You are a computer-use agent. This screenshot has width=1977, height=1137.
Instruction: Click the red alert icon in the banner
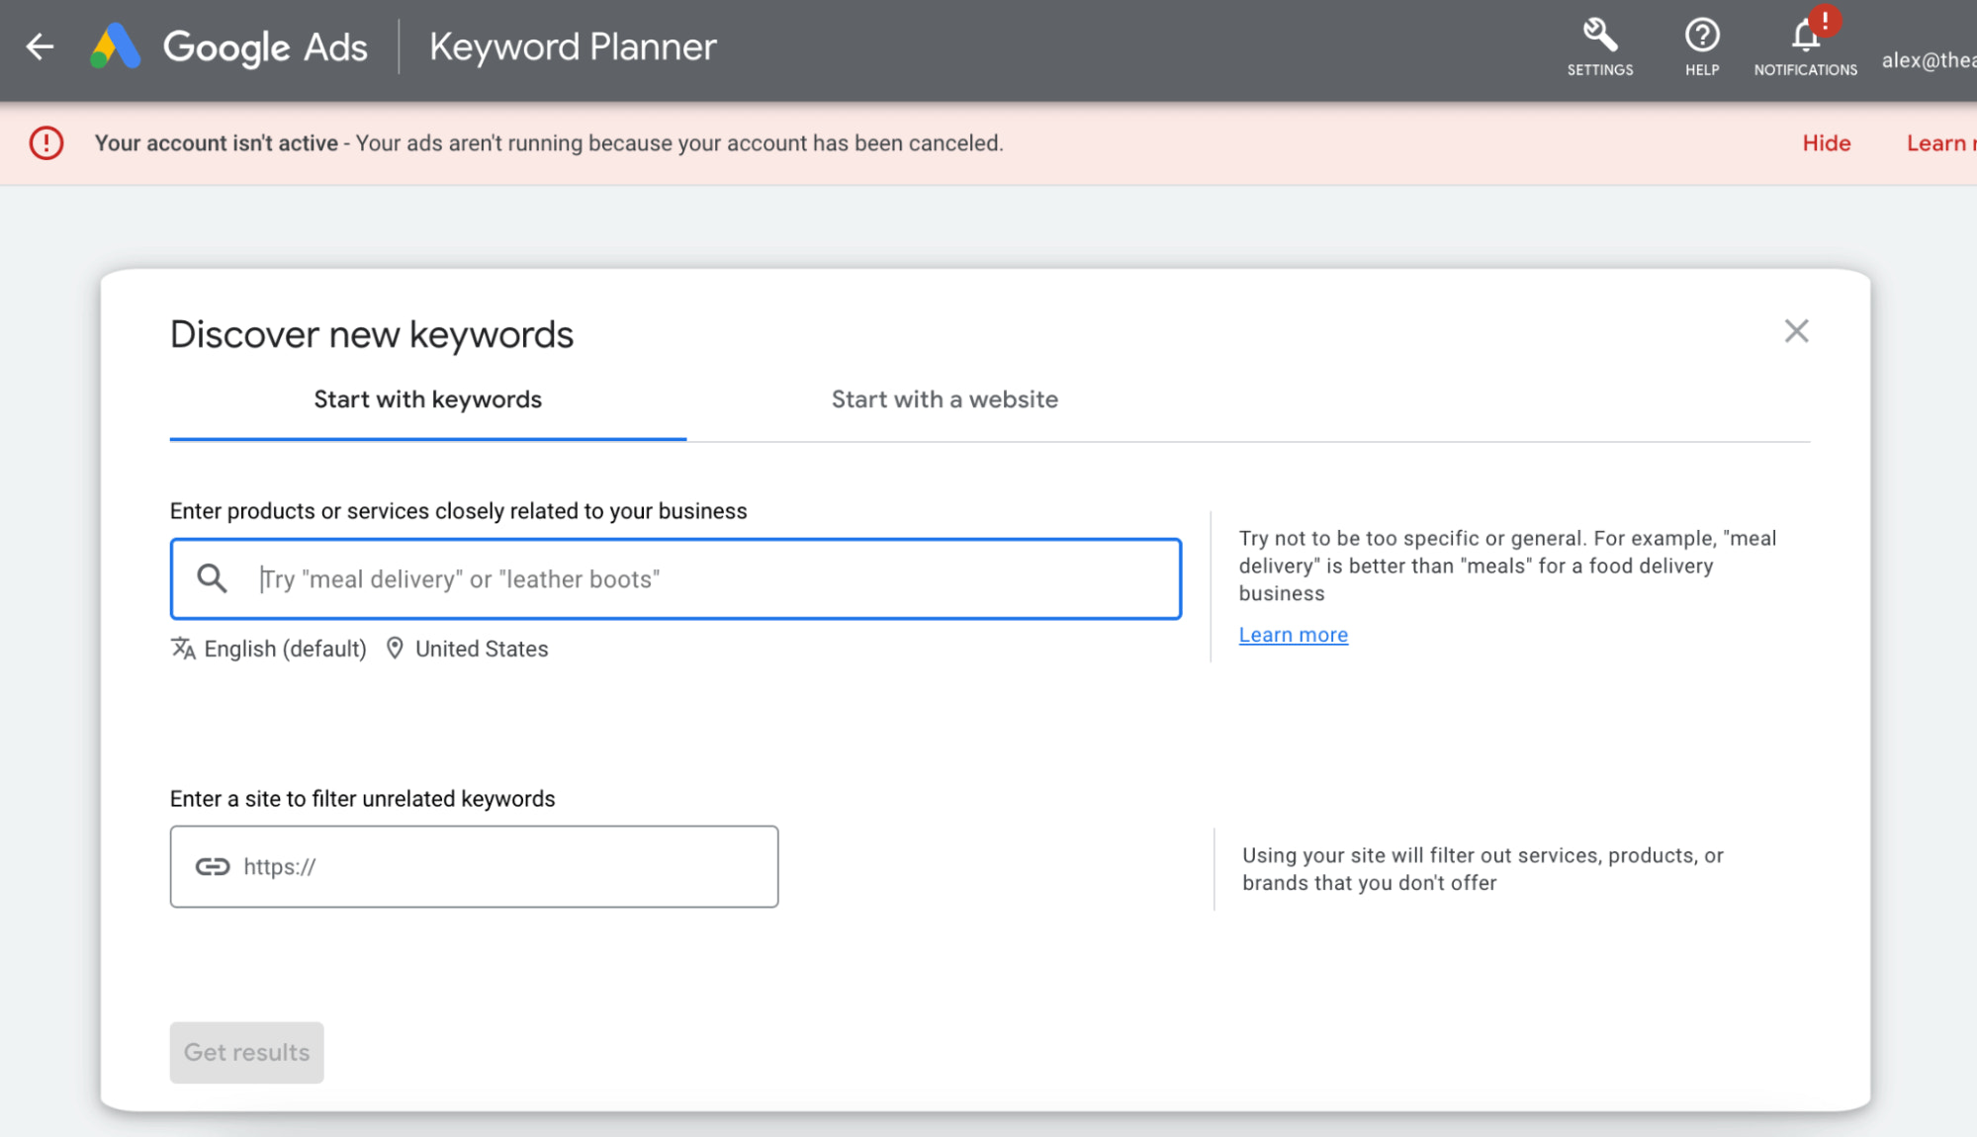click(45, 143)
